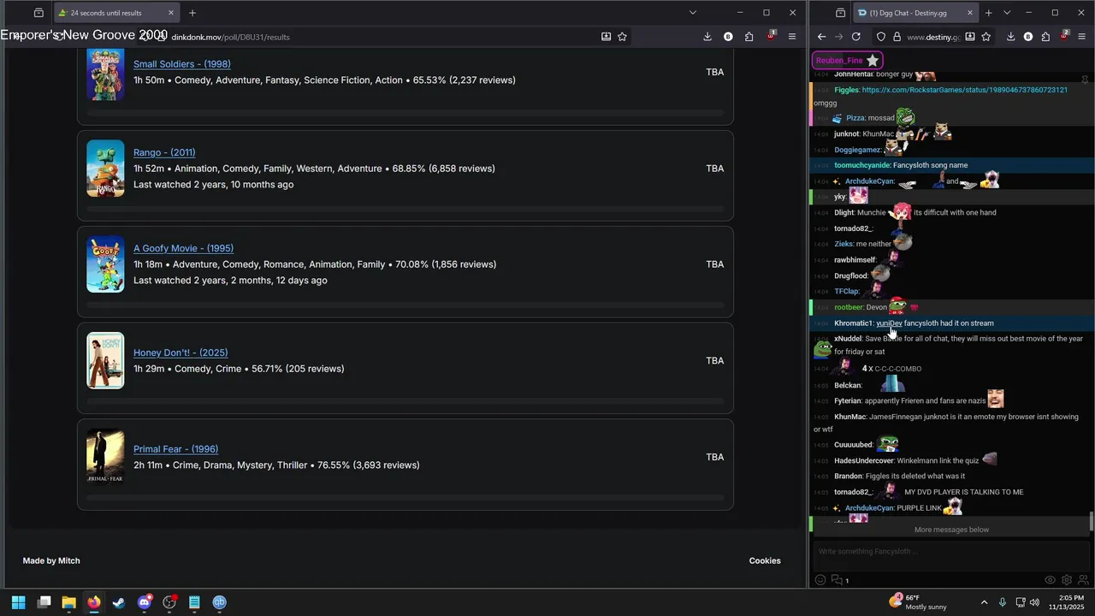Screen dimensions: 1095x616
Task: Open Steam from the taskbar
Action: pos(119,602)
